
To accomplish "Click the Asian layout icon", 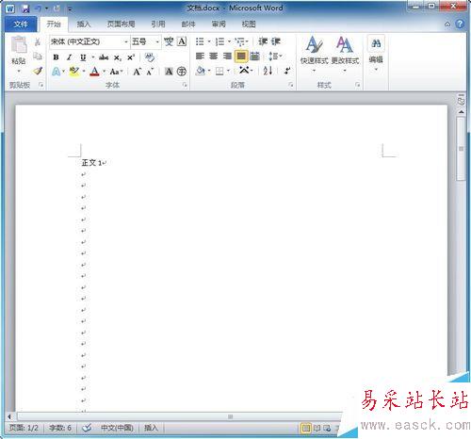I will coord(244,71).
